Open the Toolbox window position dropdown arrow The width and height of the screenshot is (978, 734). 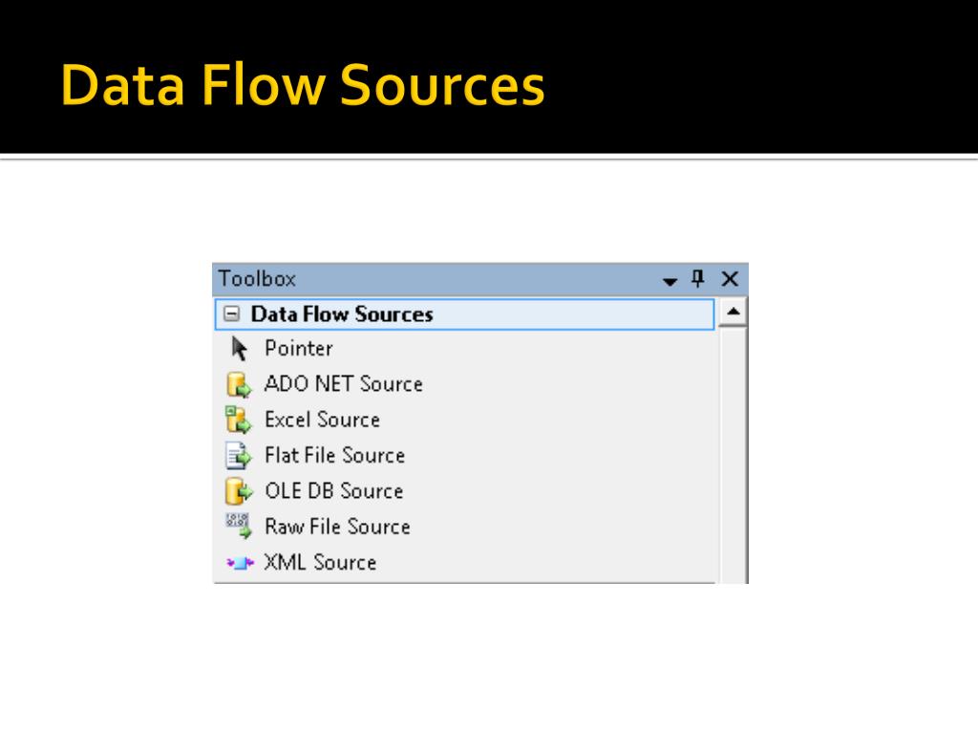tap(670, 282)
